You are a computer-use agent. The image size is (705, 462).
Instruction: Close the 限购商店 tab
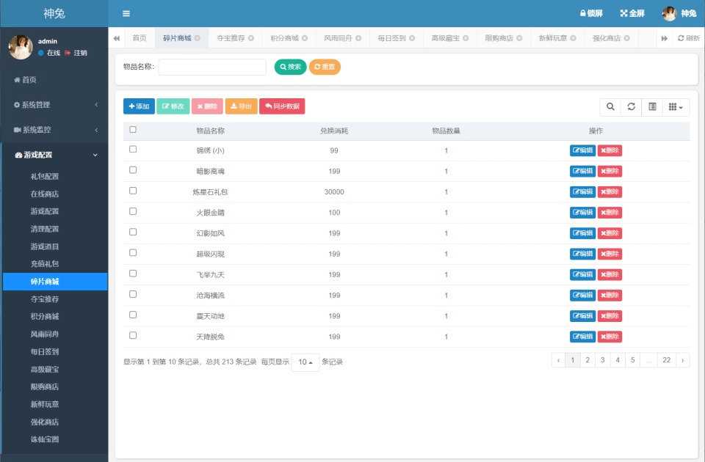point(519,38)
